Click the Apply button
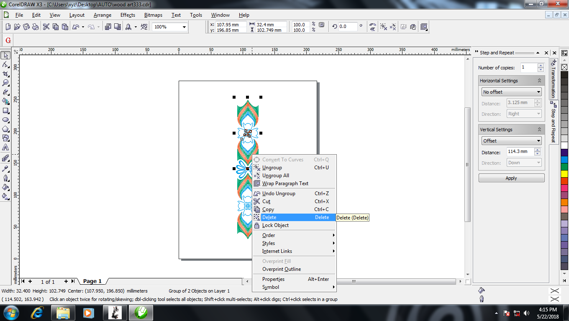This screenshot has width=569, height=321. click(511, 178)
